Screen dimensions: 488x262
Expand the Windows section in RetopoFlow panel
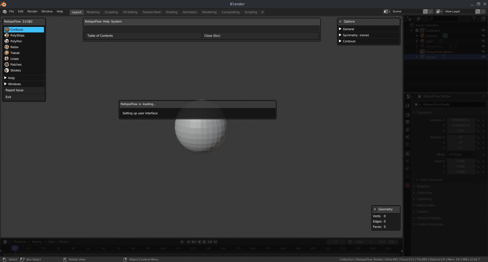(x=24, y=84)
